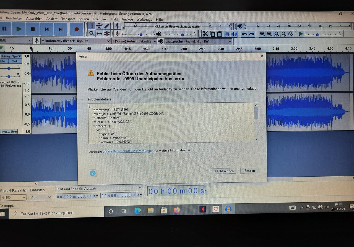Open Netflix from the taskbar
This screenshot has width=354, height=247.
[202, 209]
